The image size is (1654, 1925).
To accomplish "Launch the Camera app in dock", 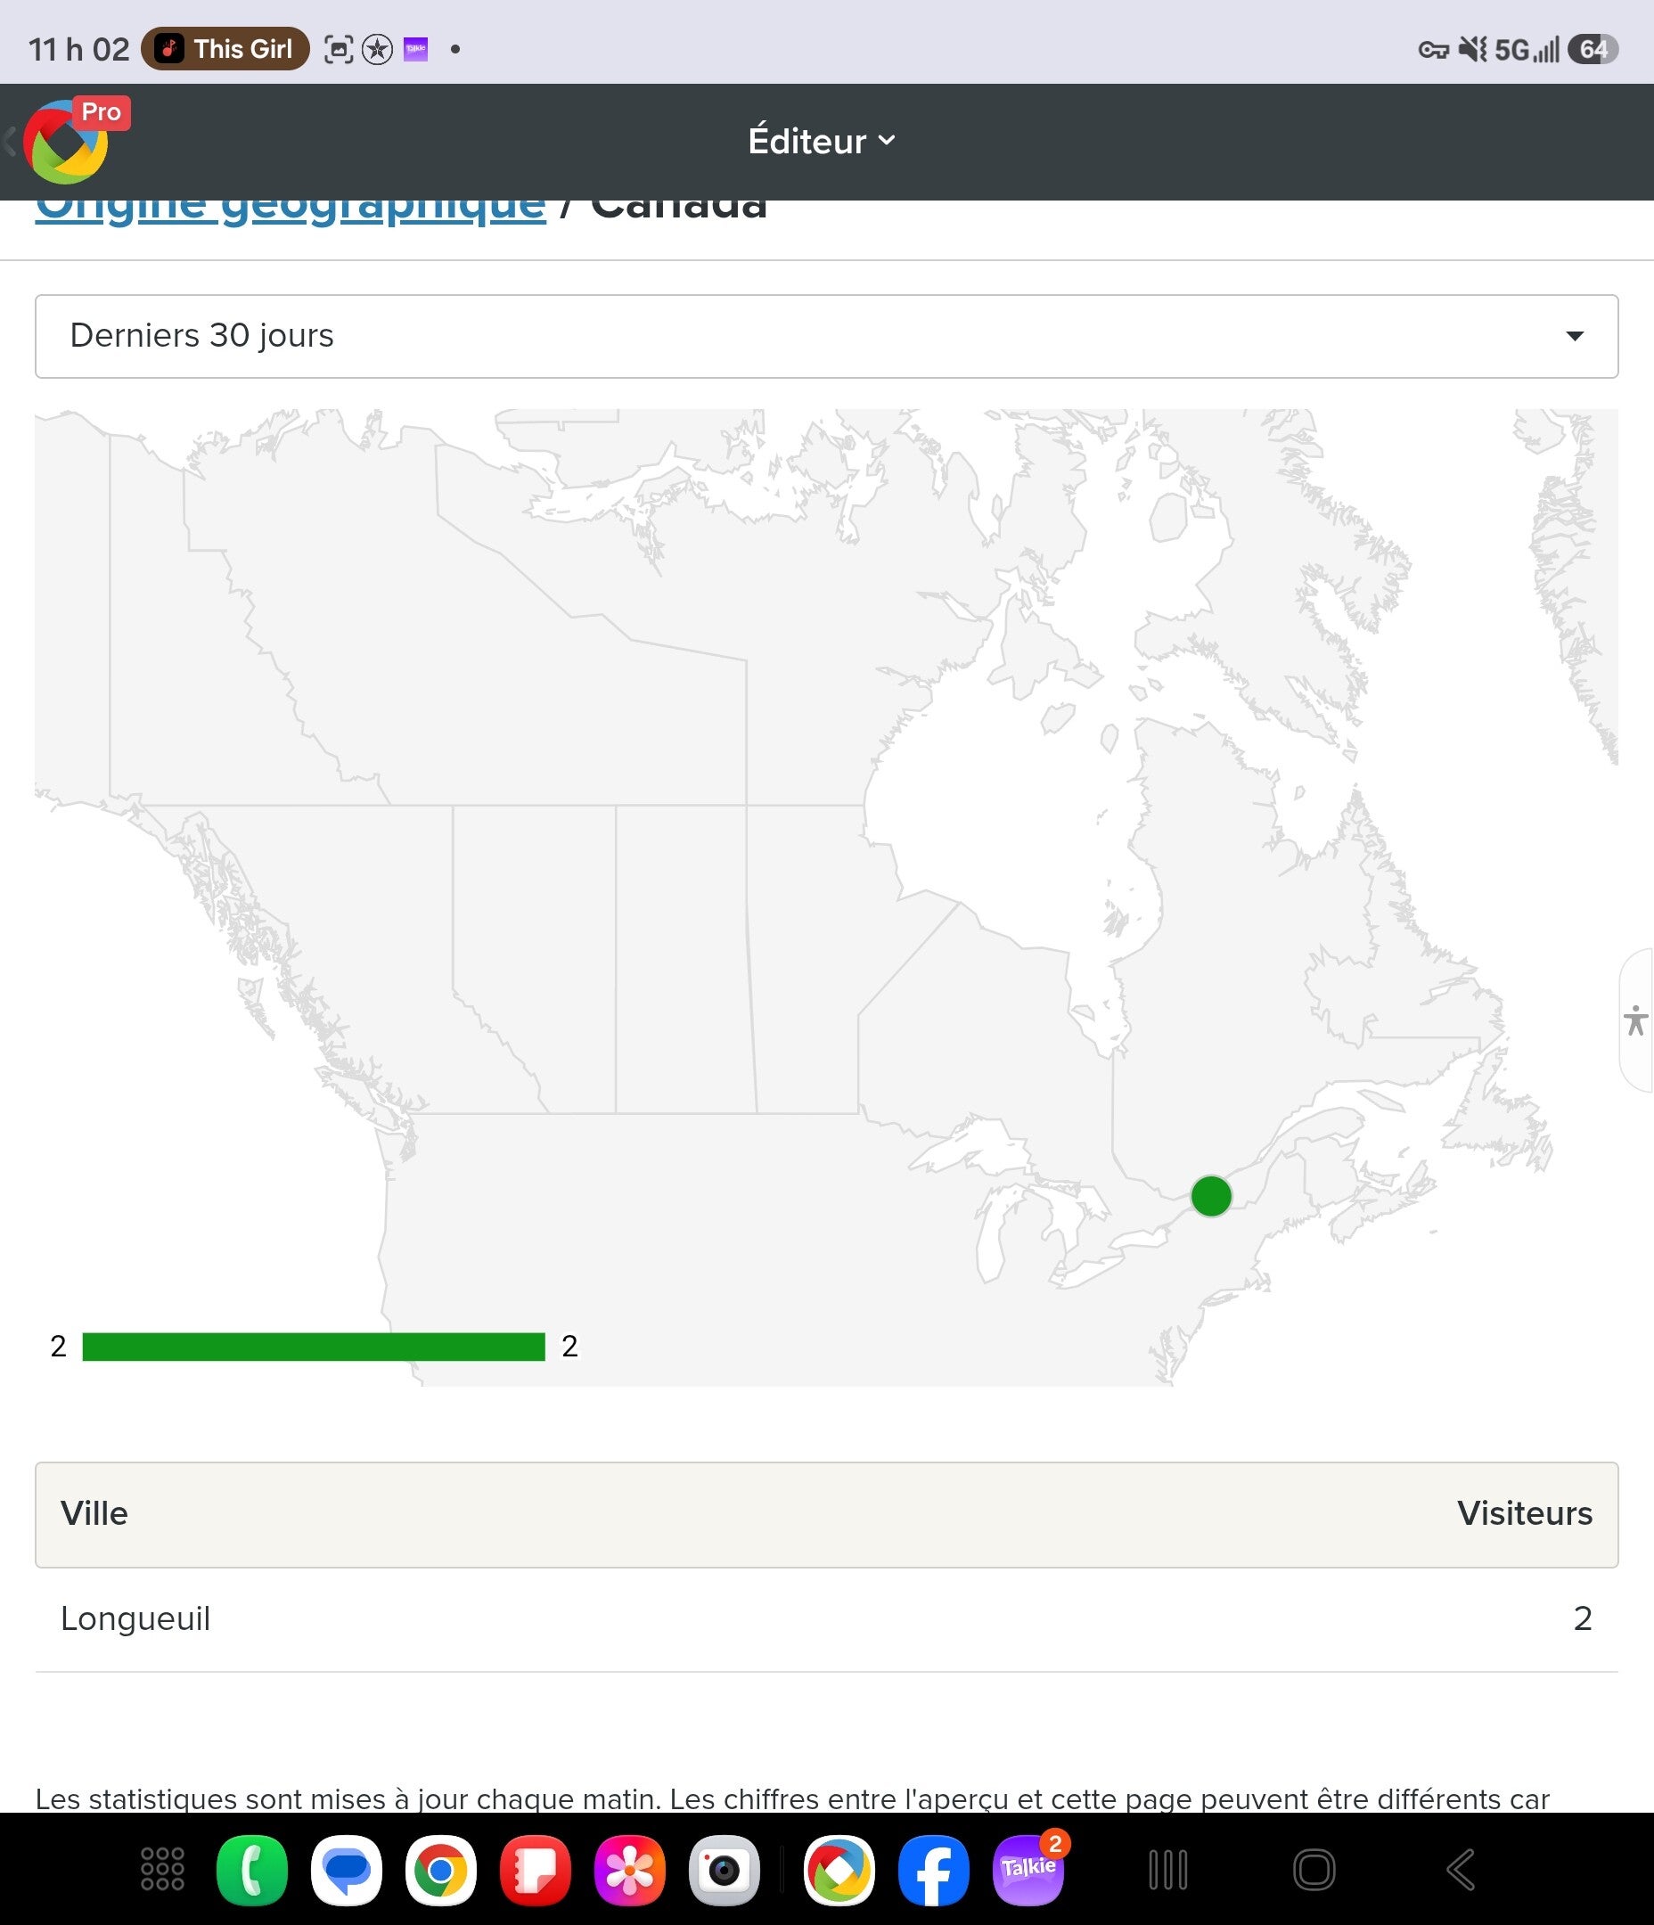I will [x=724, y=1870].
